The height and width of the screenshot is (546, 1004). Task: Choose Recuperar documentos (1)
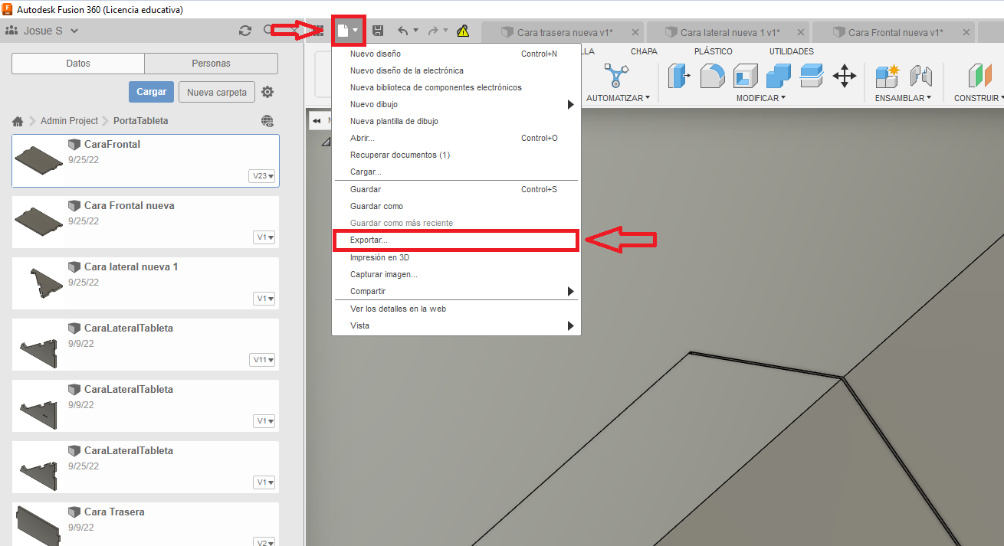coord(456,155)
